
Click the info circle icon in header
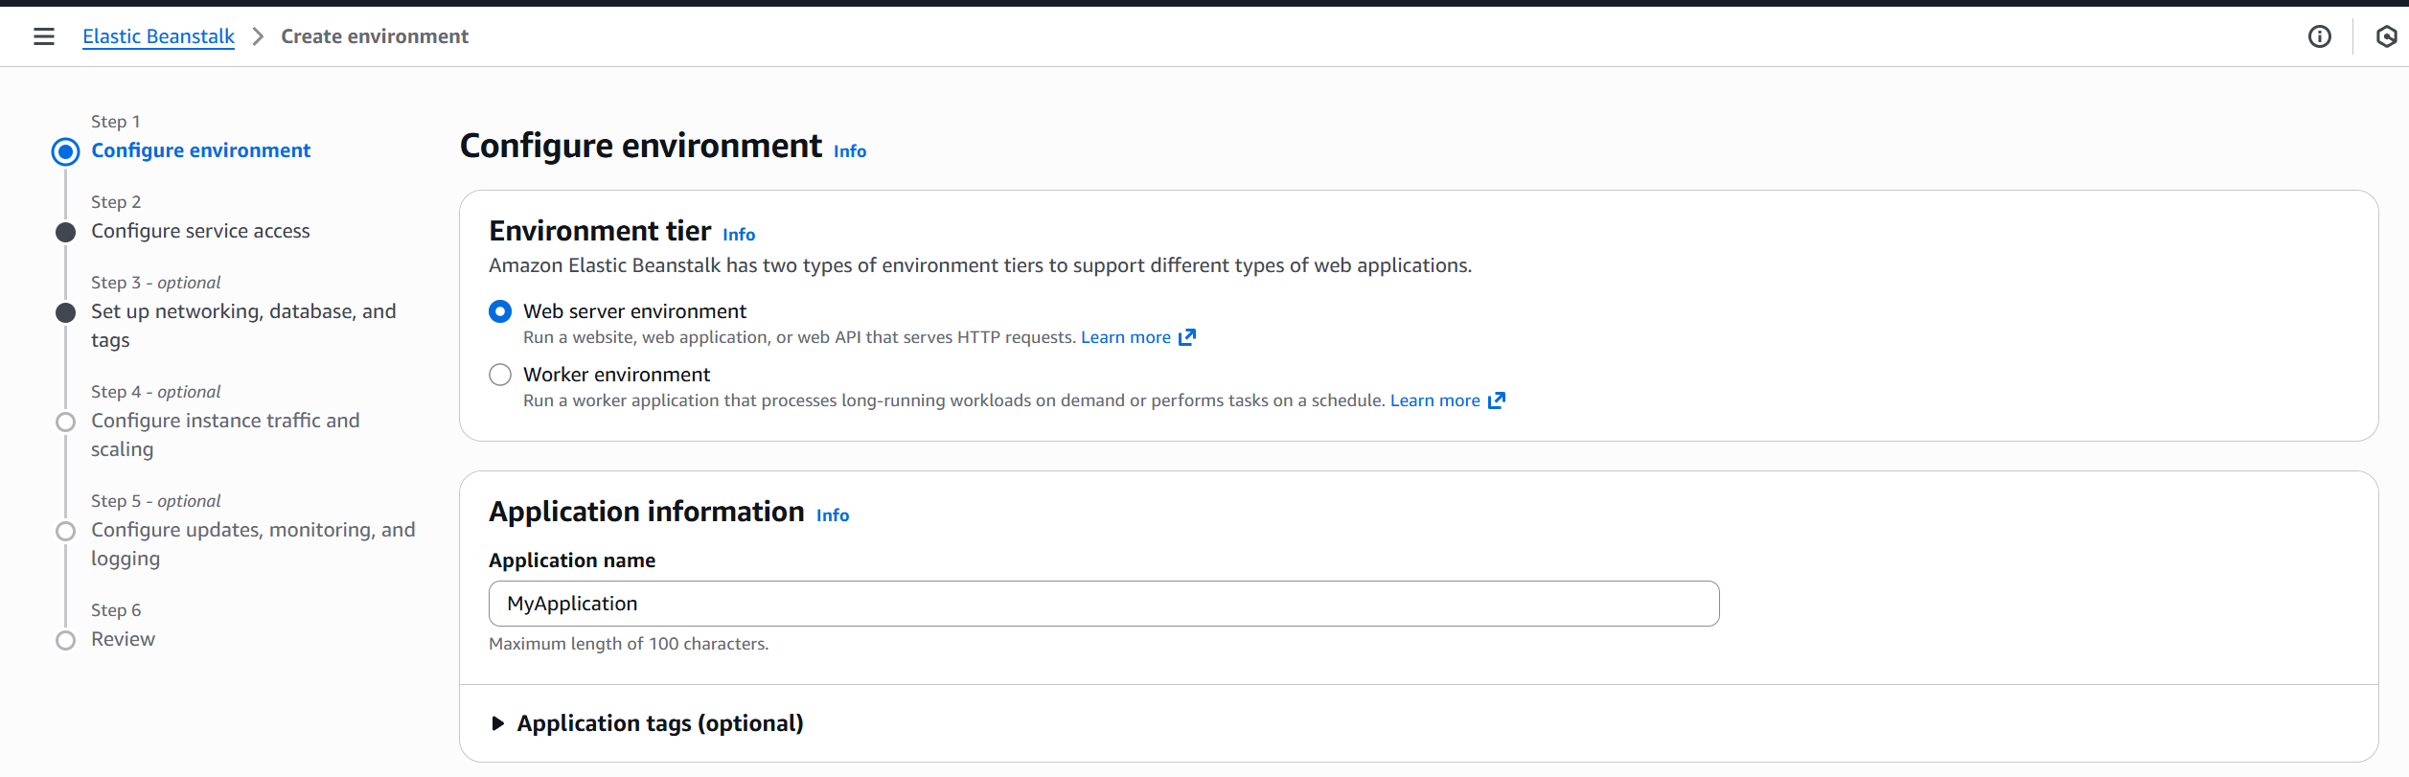(x=2319, y=36)
